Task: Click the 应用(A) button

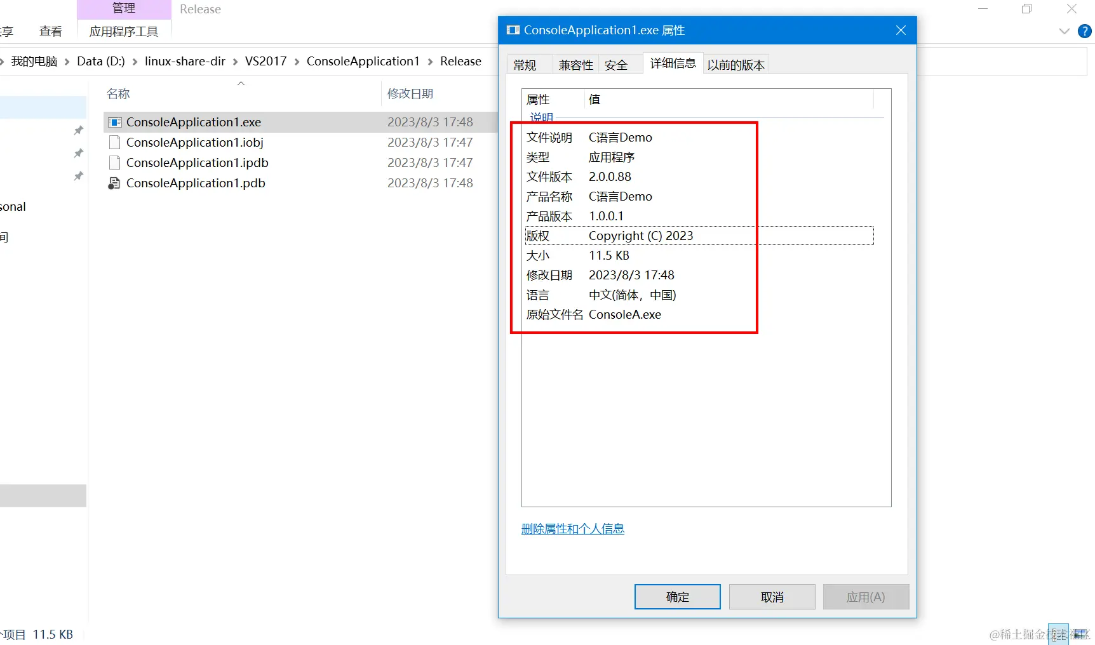Action: [x=866, y=597]
